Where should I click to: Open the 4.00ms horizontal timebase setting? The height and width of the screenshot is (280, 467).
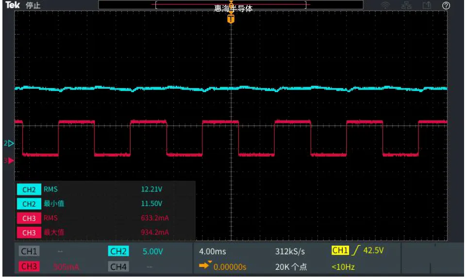213,251
